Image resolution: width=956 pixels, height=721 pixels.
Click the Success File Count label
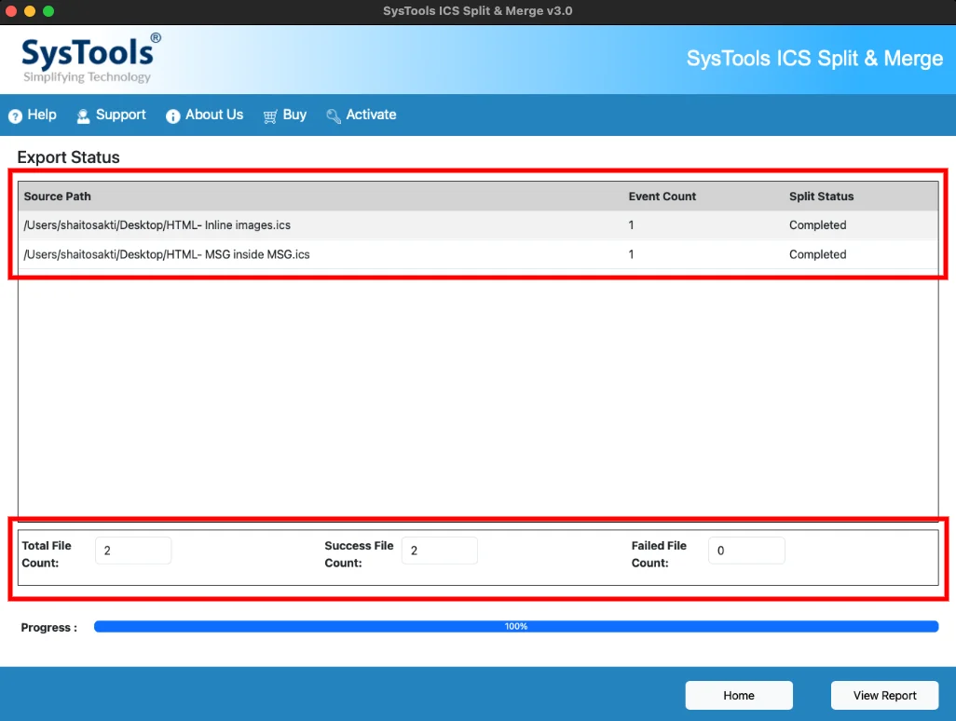coord(359,554)
